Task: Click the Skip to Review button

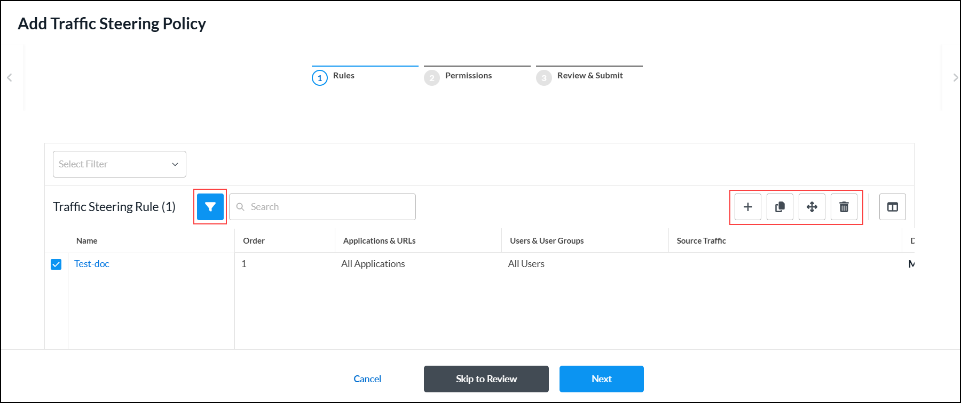Action: (x=486, y=379)
